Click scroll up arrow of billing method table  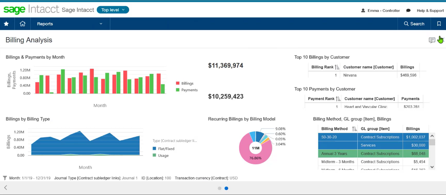click(x=432, y=136)
